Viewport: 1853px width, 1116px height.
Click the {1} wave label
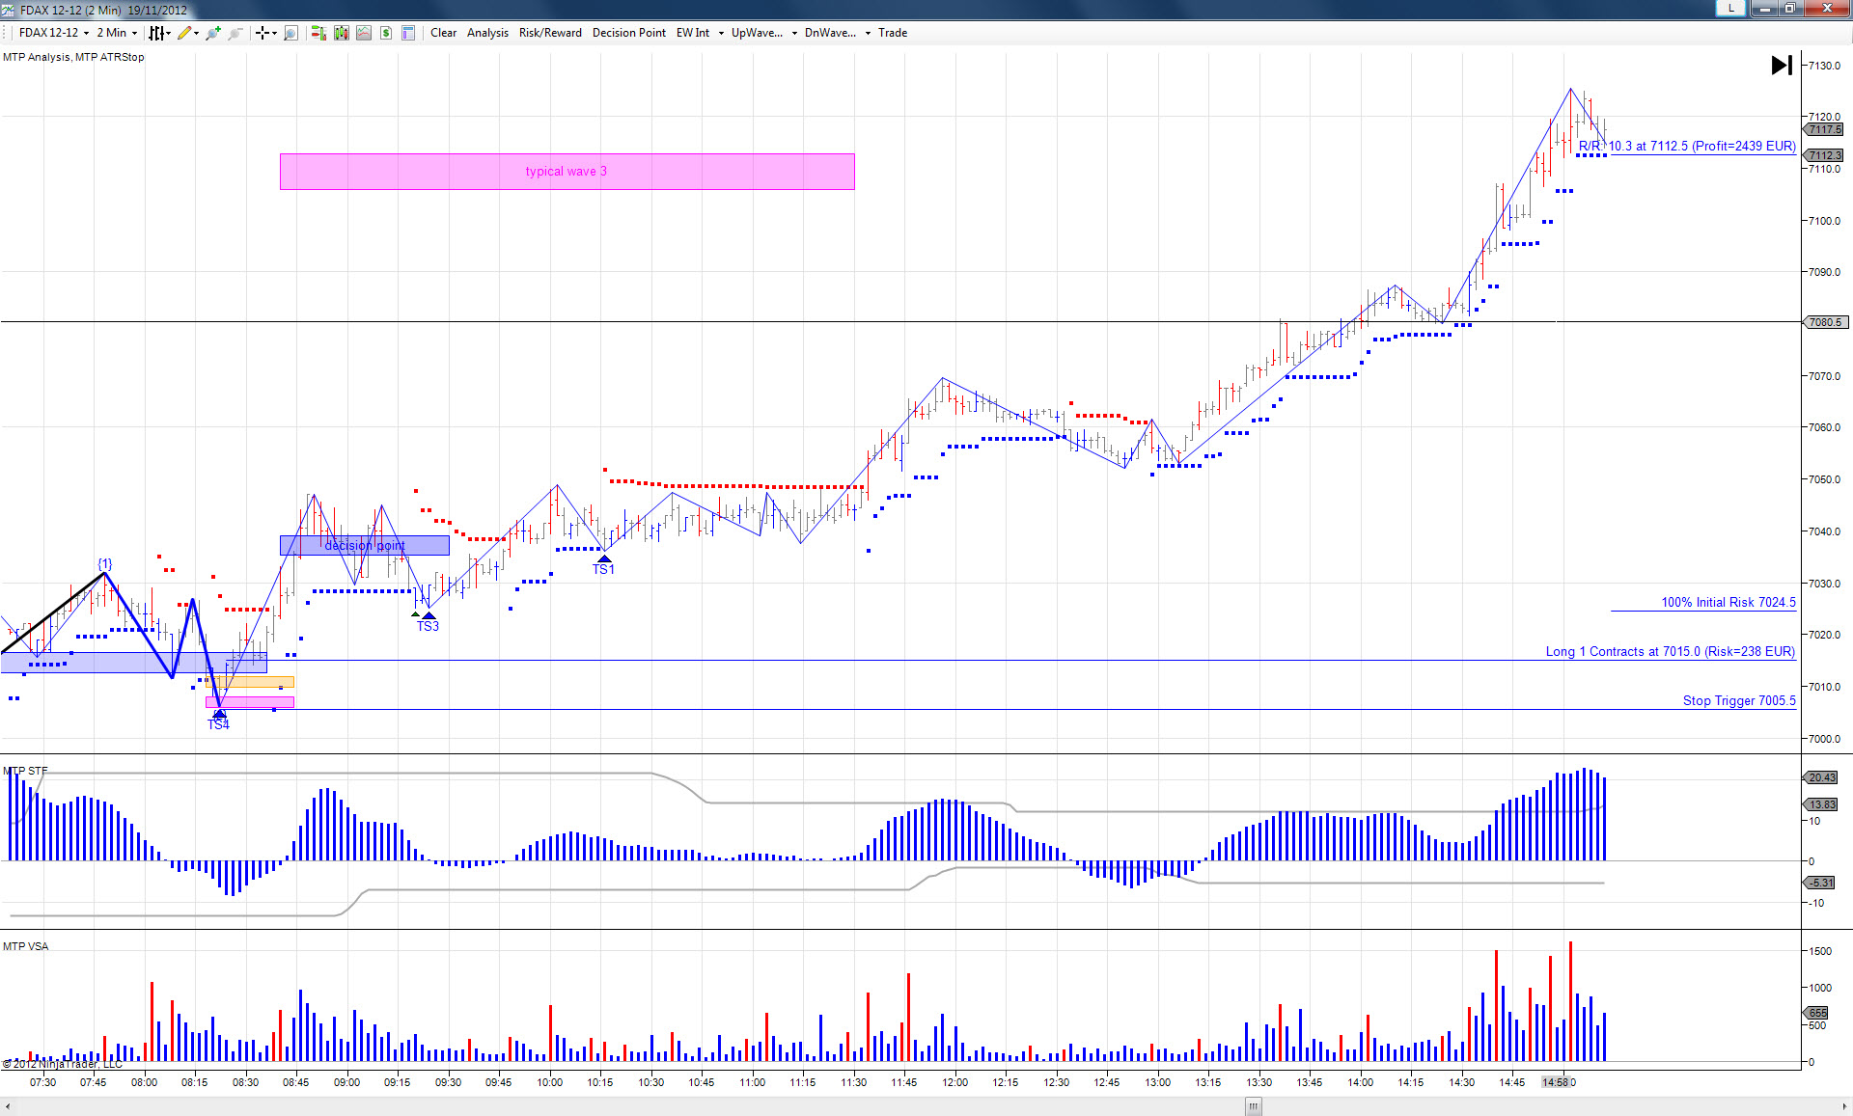(x=104, y=564)
